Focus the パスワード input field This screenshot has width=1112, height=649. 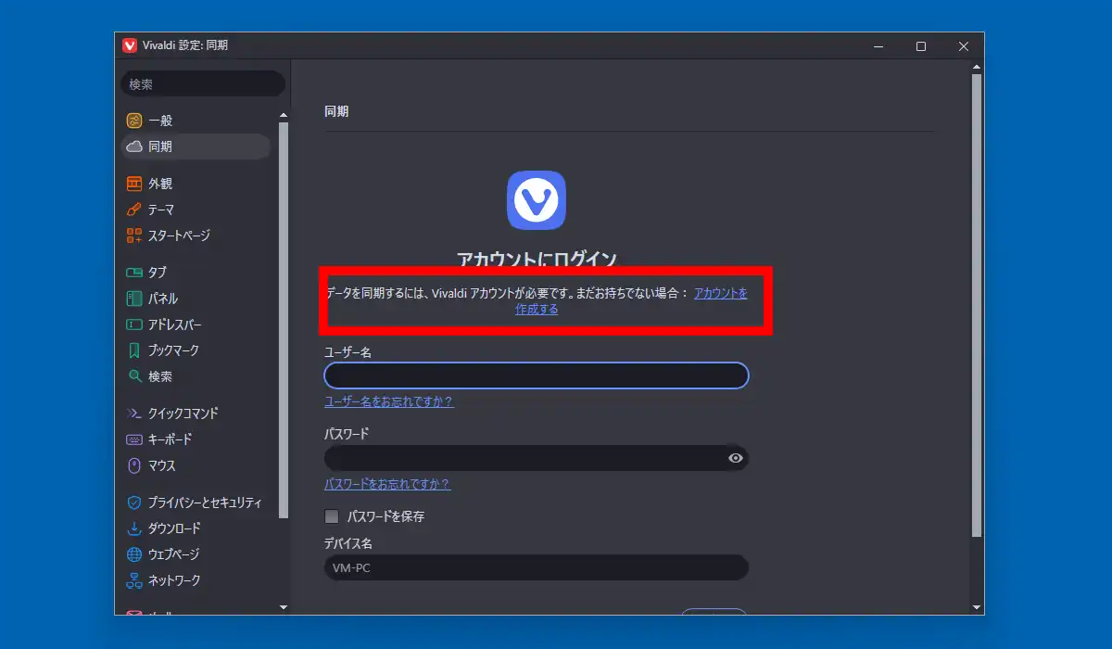point(537,458)
